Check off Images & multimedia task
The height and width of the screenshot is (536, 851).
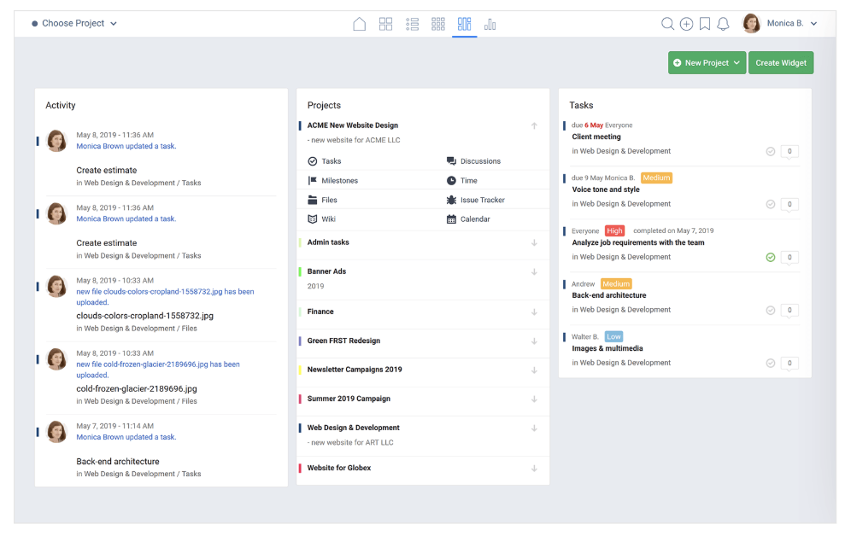(x=770, y=363)
